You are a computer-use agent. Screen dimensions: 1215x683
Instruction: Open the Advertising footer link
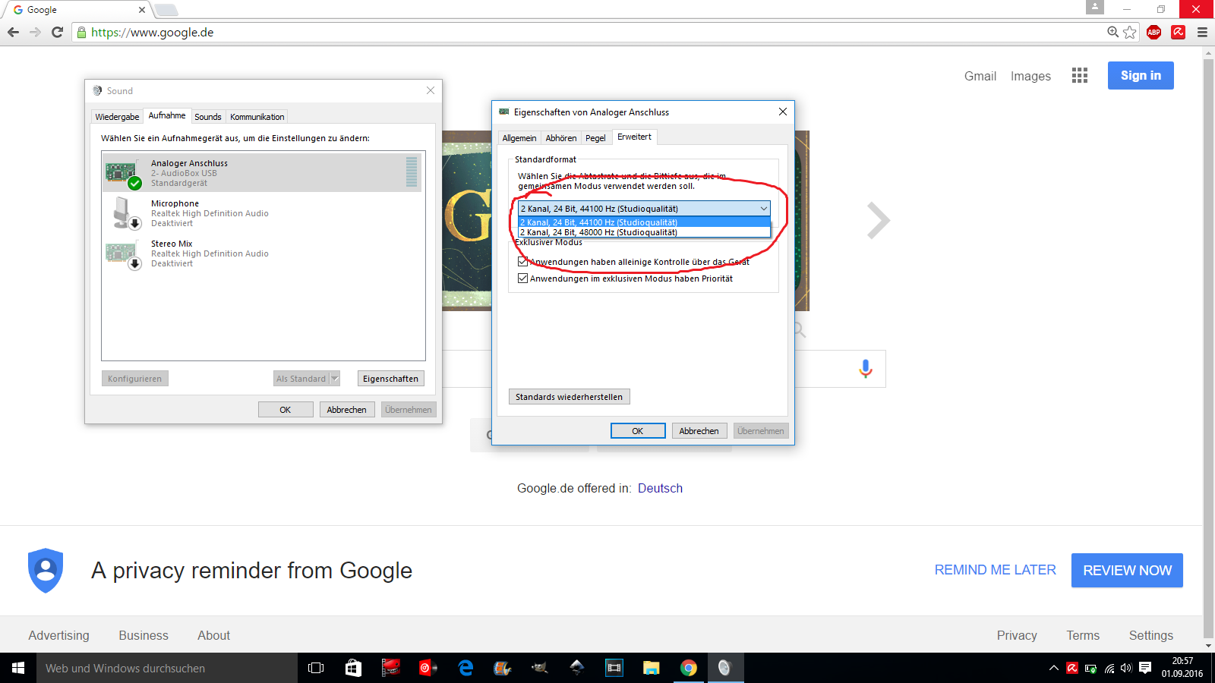coord(58,635)
